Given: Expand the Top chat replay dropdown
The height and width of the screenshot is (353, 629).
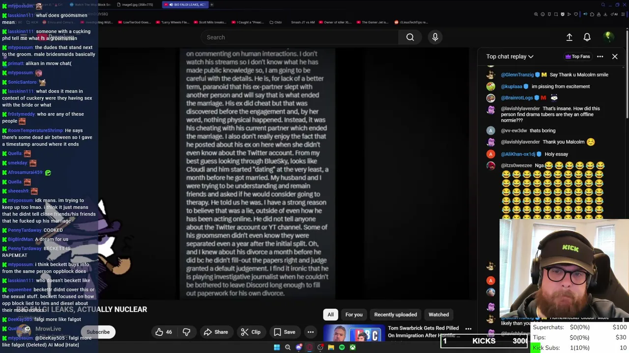Looking at the screenshot, I should (510, 56).
